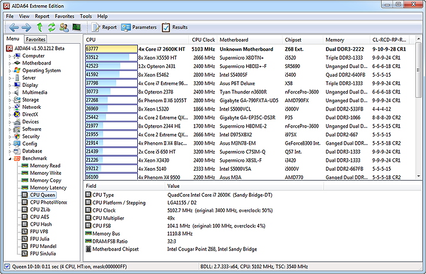The height and width of the screenshot is (274, 426).
Task: Open the View menu
Action: click(24, 17)
